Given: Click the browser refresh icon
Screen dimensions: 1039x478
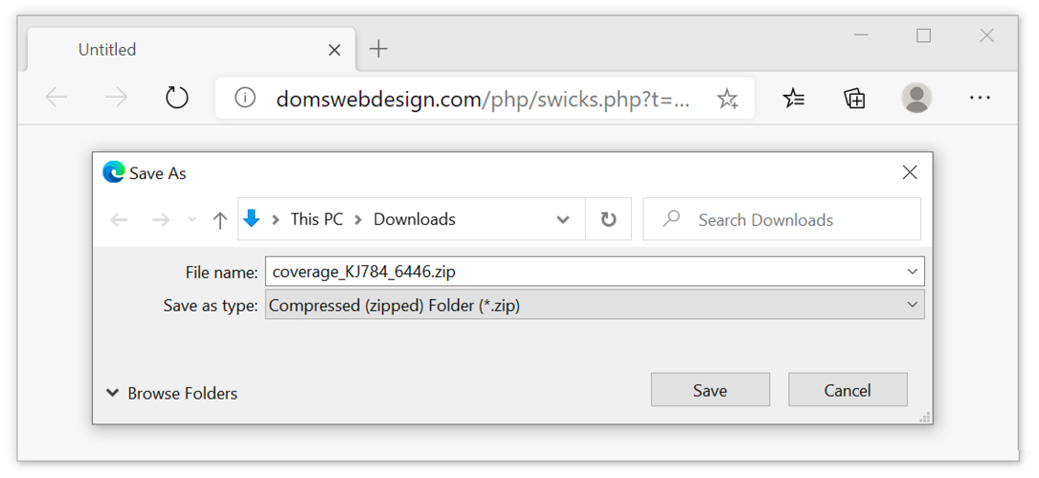Looking at the screenshot, I should (x=176, y=98).
